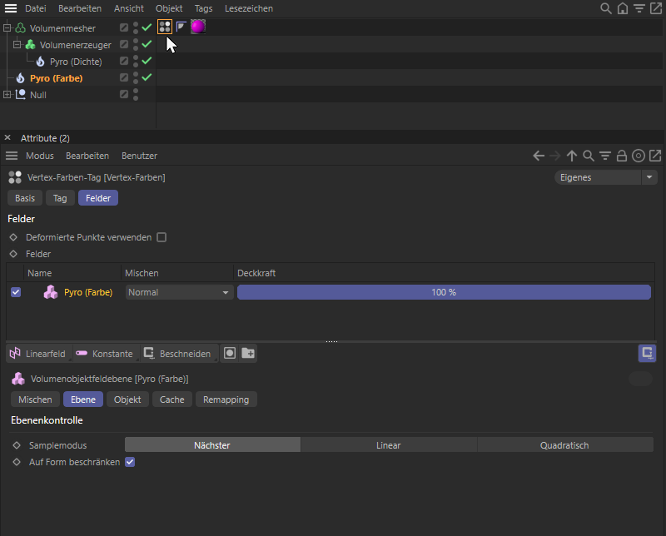The width and height of the screenshot is (666, 536).
Task: Toggle Volumenmesher layer square
Action: pos(123,27)
